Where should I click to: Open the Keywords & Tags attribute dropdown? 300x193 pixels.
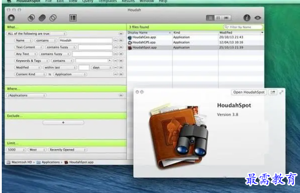[32, 61]
